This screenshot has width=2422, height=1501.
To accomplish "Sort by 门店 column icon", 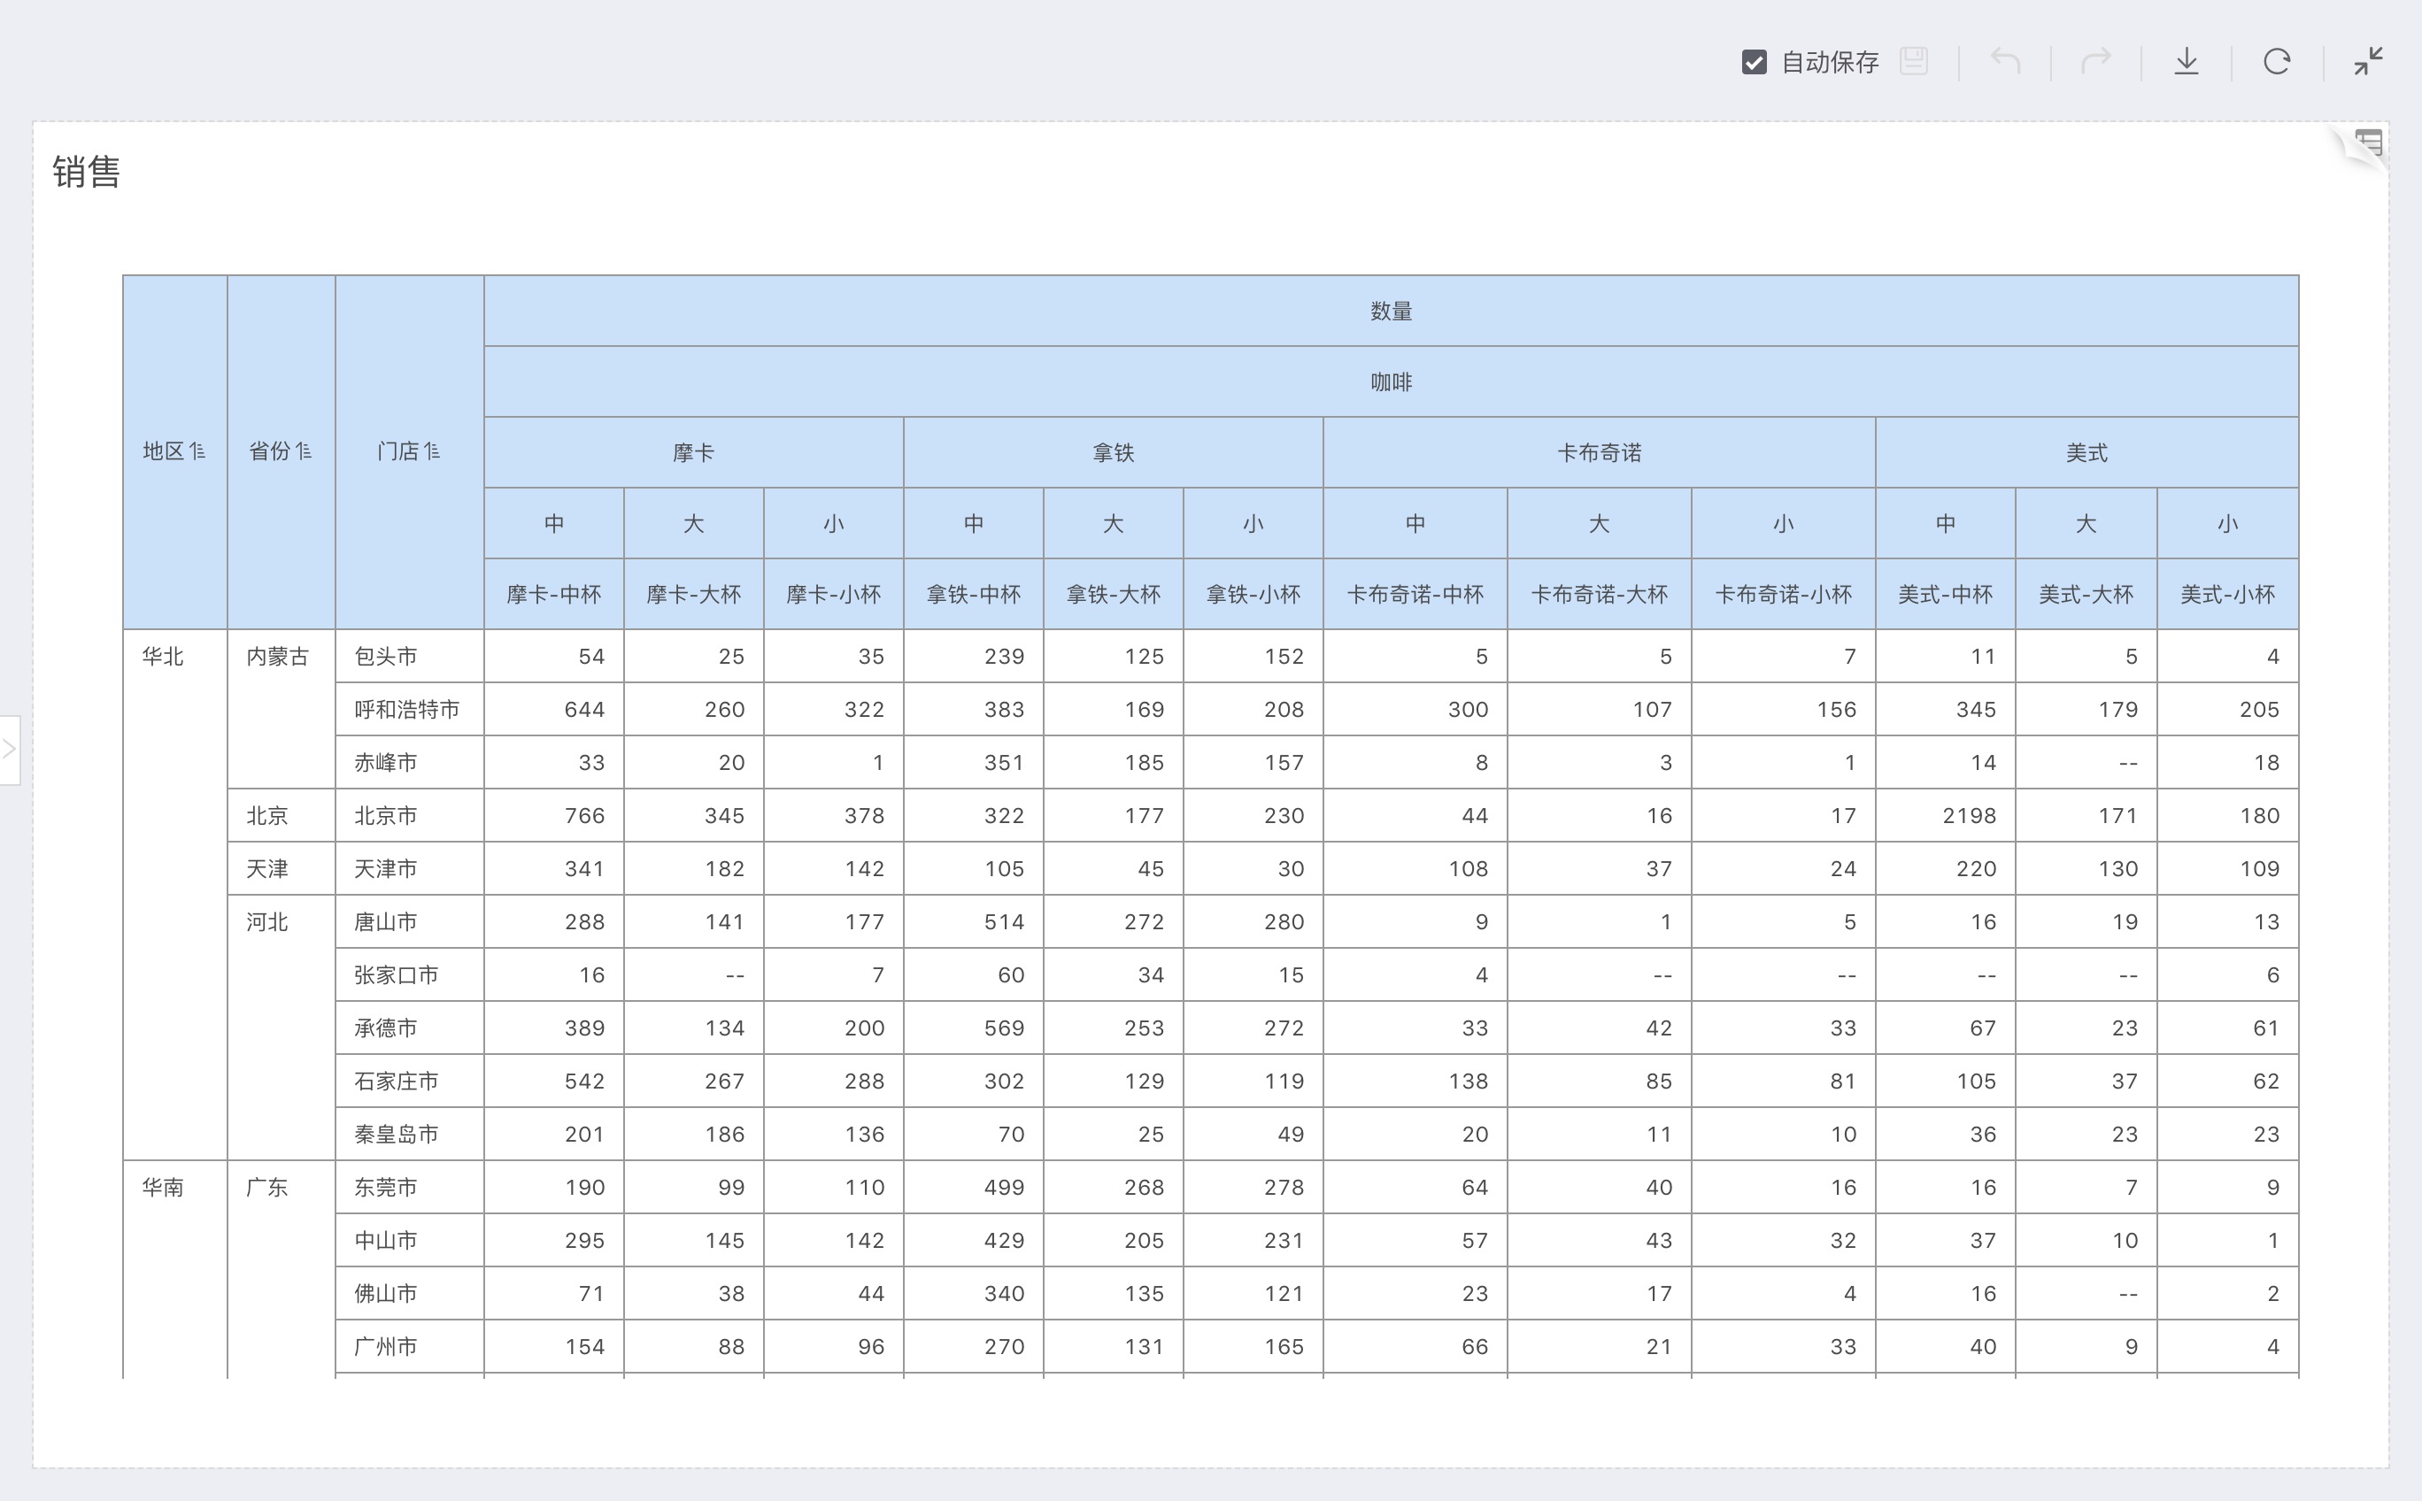I will [x=431, y=451].
